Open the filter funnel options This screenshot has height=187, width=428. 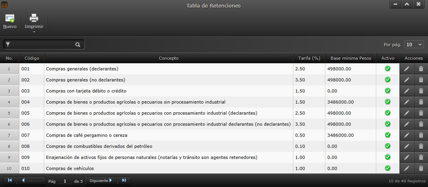pyautogui.click(x=8, y=45)
